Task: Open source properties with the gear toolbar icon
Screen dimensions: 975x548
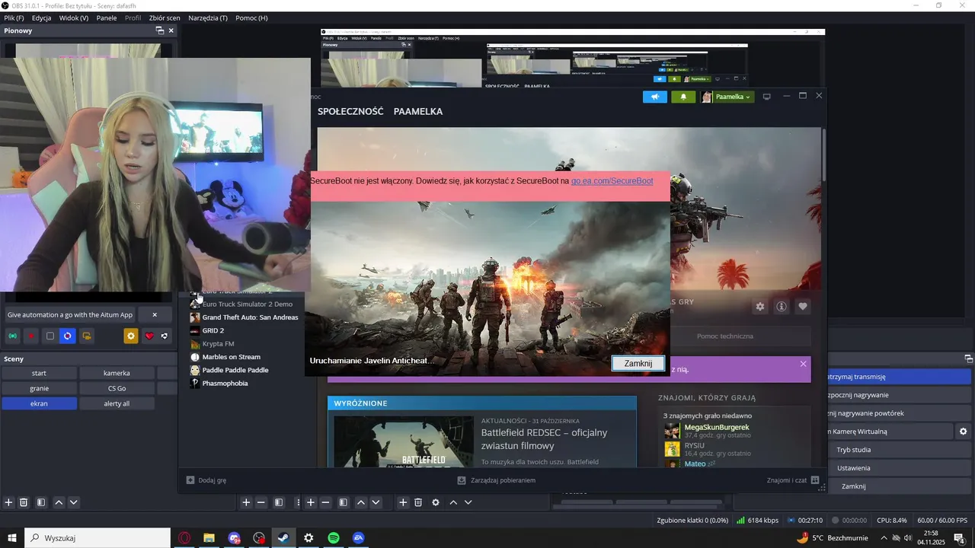Action: 436,502
